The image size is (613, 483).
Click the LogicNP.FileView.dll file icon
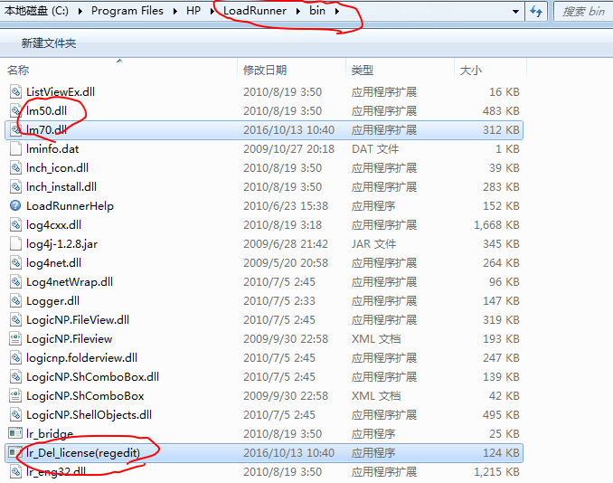[15, 320]
